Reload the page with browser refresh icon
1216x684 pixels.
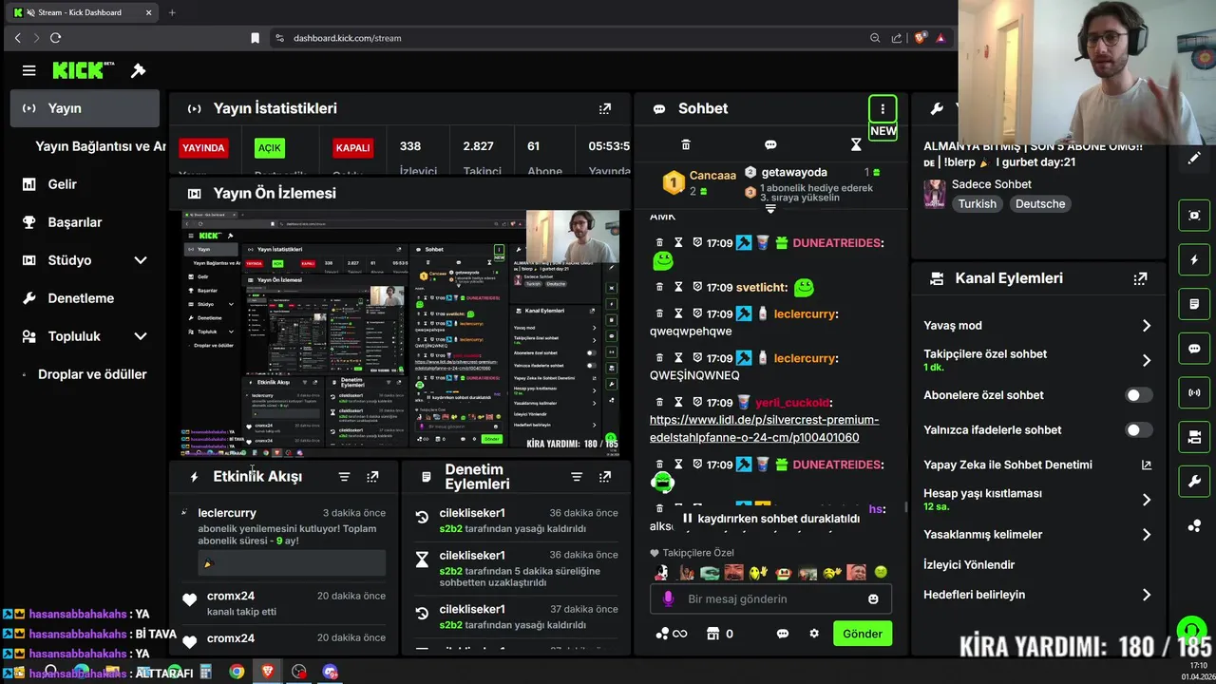coord(55,38)
